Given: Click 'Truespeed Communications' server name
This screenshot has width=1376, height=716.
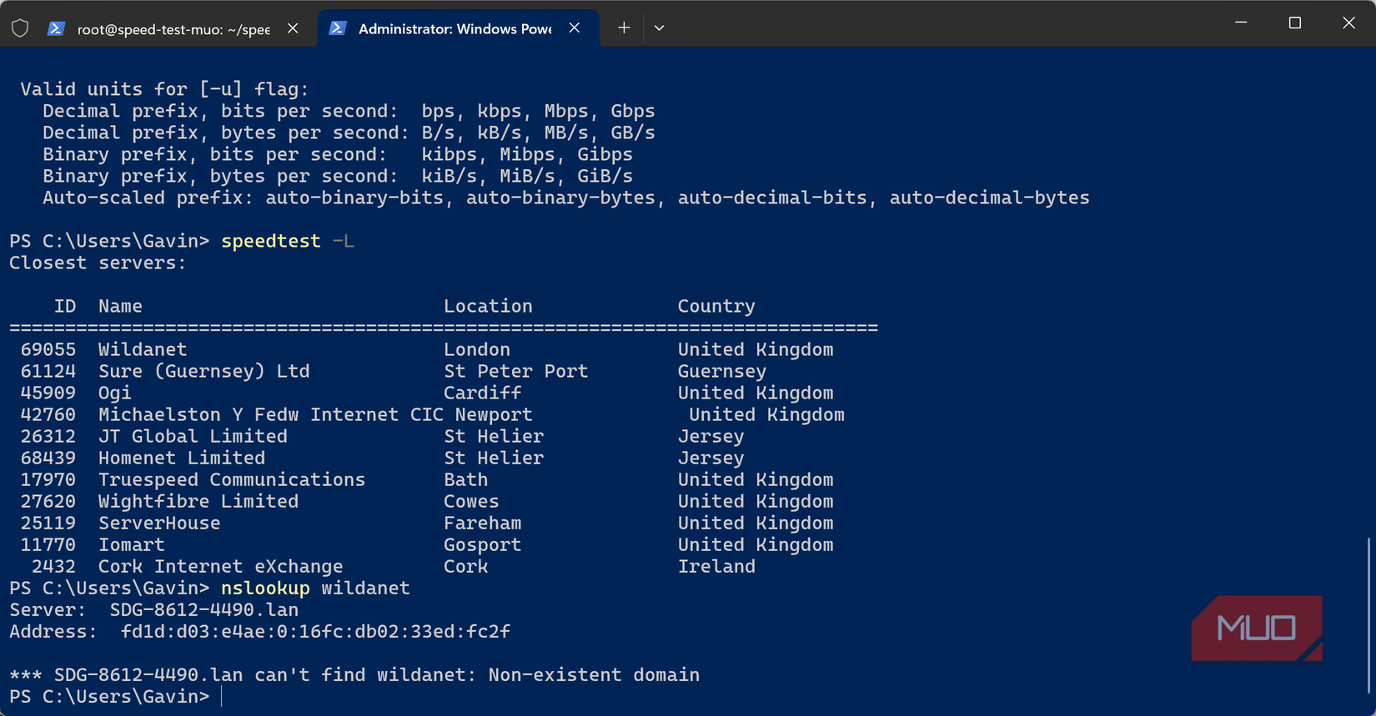Looking at the screenshot, I should click(232, 479).
